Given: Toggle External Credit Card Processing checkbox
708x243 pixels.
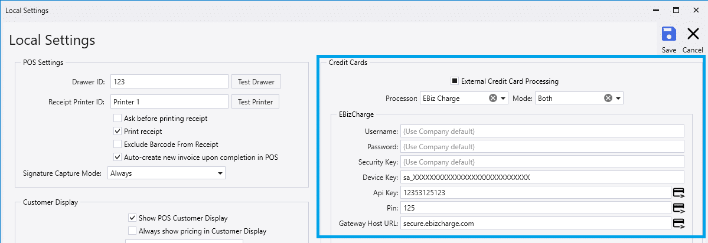Looking at the screenshot, I should 455,81.
